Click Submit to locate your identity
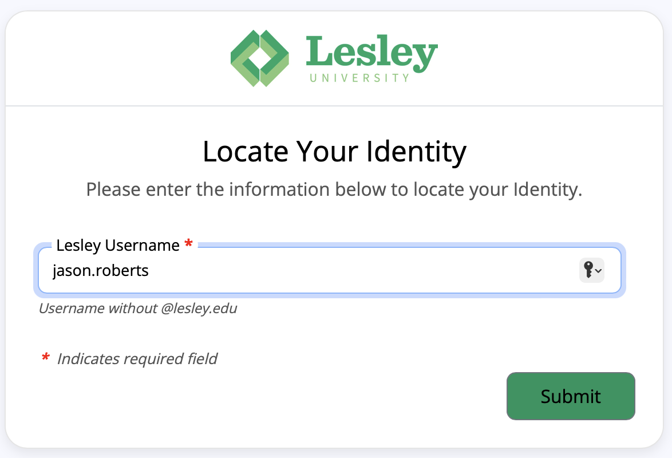Image resolution: width=672 pixels, height=458 pixels. click(570, 396)
